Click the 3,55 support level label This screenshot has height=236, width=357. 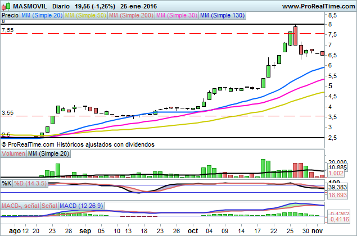pos(7,113)
